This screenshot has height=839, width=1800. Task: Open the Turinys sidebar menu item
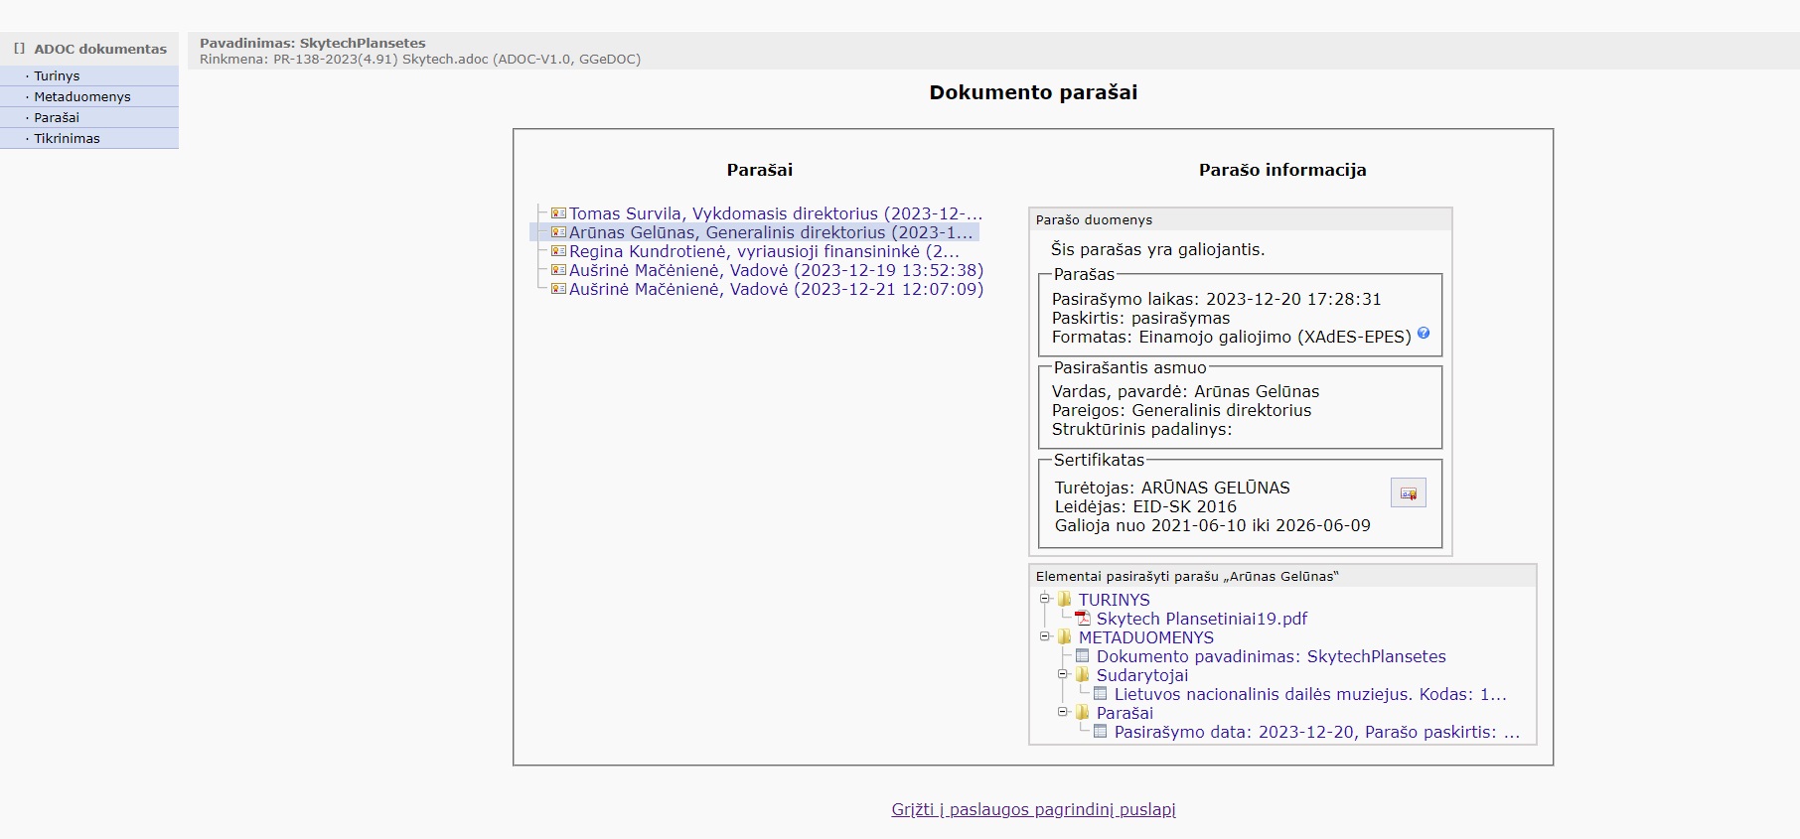[x=57, y=76]
